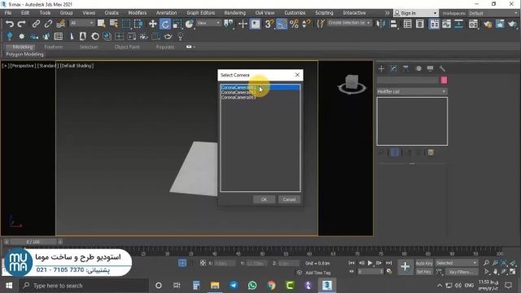
Task: Switch to the Freeform ribbon tab
Action: pos(54,47)
